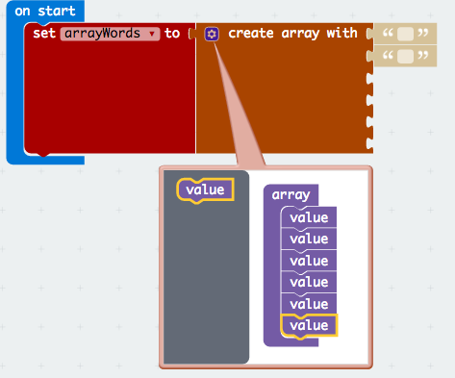Click the "to" label on set block
The height and width of the screenshot is (378, 455).
(172, 34)
